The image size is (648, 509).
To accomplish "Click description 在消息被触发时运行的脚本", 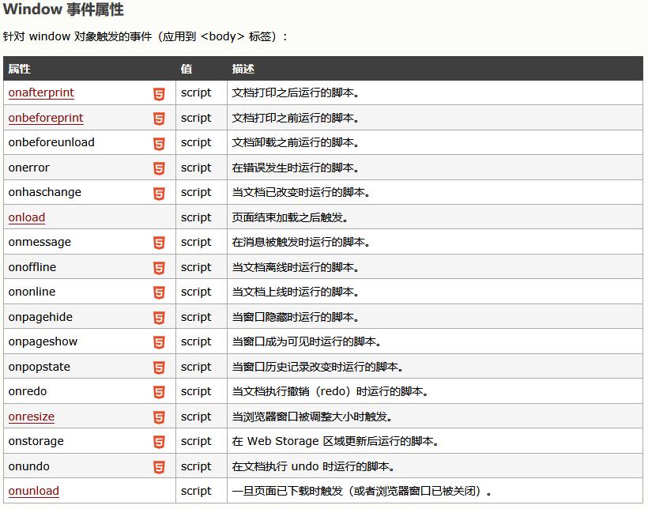I will point(301,242).
